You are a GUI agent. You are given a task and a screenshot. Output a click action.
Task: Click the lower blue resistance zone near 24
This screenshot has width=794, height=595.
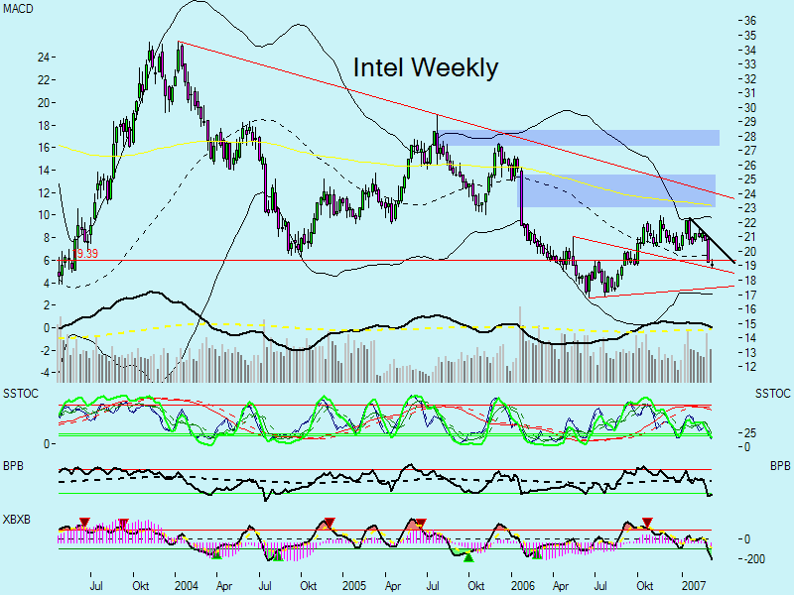pos(616,190)
